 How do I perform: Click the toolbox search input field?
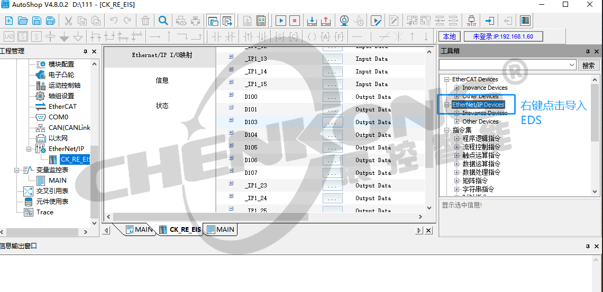pos(504,65)
